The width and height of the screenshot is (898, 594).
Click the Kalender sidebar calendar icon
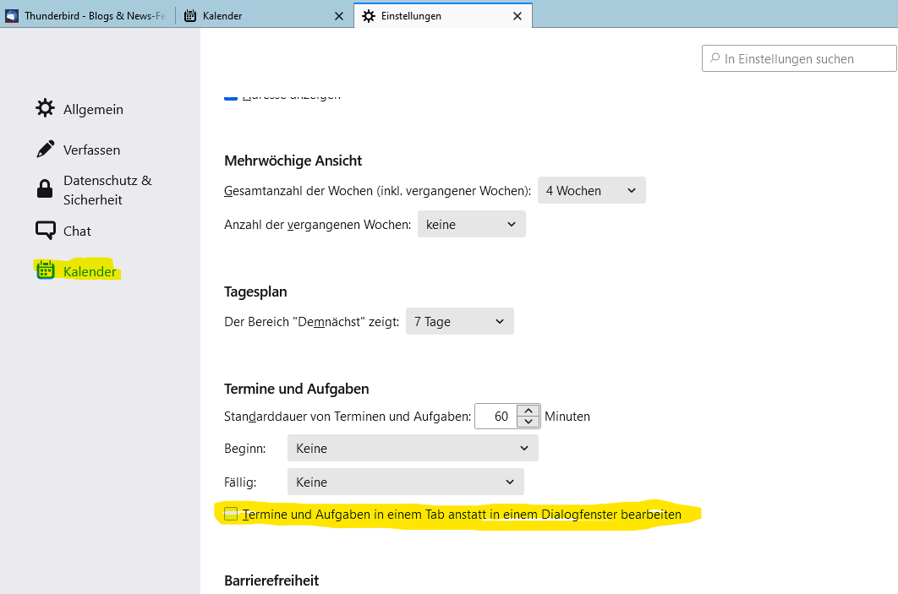click(45, 271)
